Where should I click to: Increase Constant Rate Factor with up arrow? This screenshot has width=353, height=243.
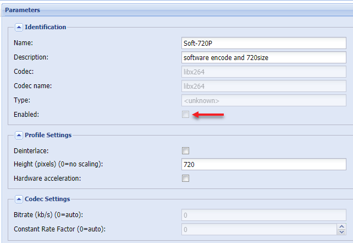[341, 226]
